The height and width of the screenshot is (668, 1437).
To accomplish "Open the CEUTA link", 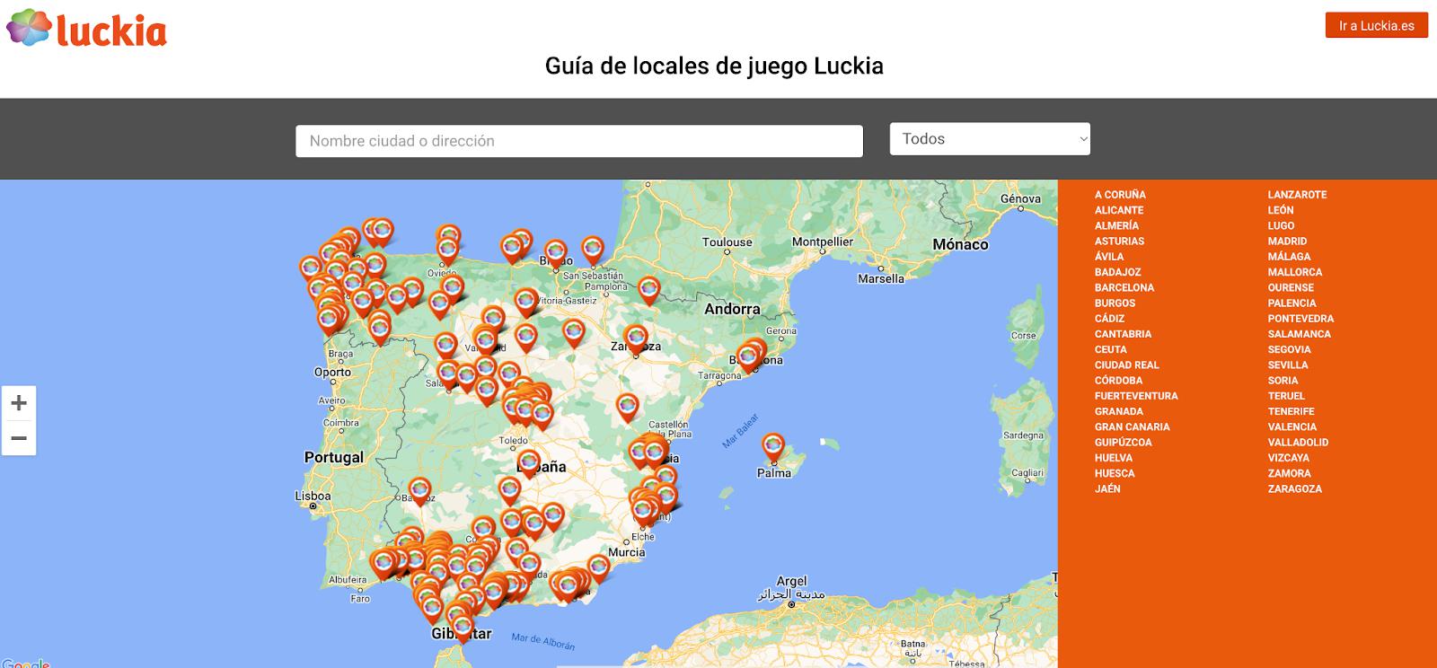I will pyautogui.click(x=1110, y=349).
